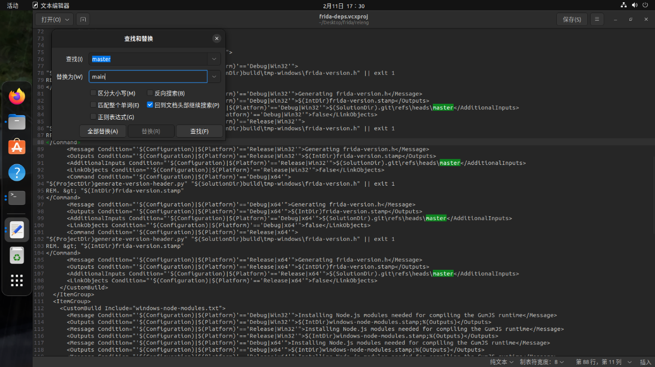Expand the replace-with history dropdown
The width and height of the screenshot is (655, 367).
(214, 76)
